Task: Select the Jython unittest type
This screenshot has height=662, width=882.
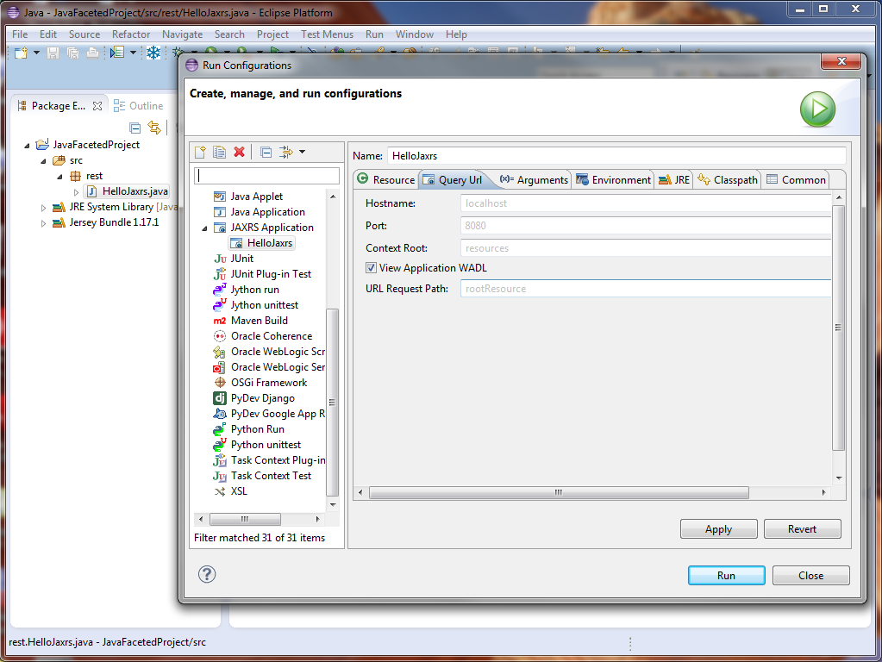Action: [x=265, y=305]
